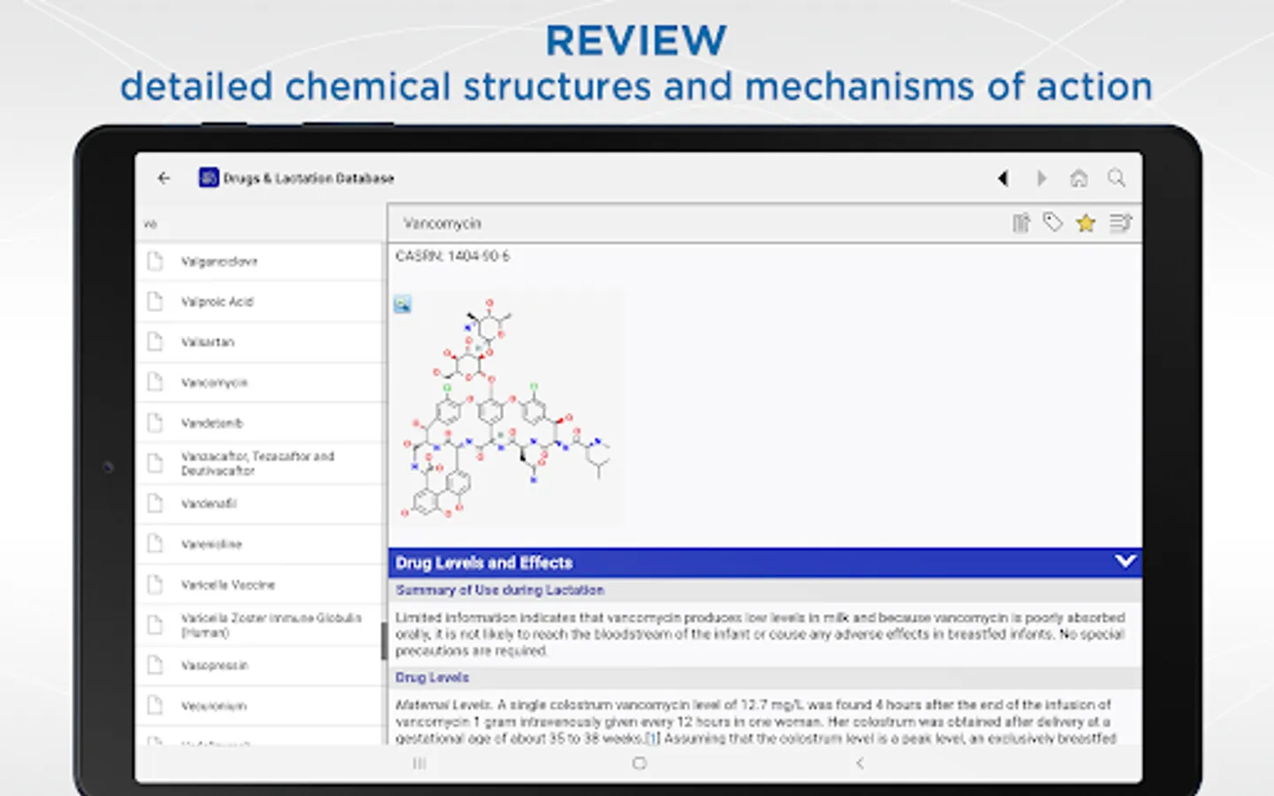Select Varicella Zoster Immune Globulin (Human)
This screenshot has height=796, width=1274.
coord(261,625)
